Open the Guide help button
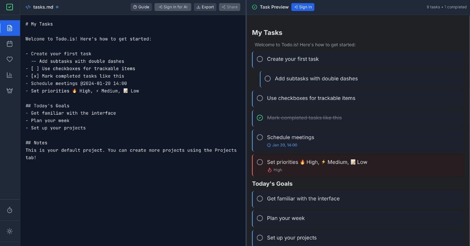 (141, 7)
